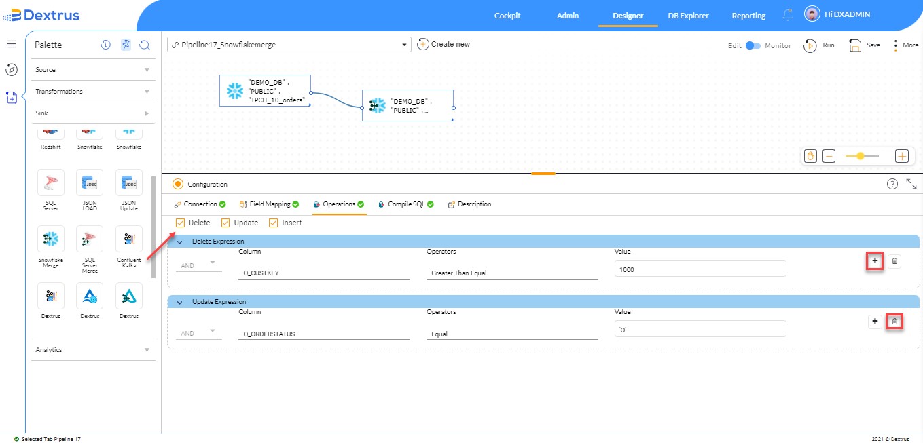Adjust the canvas zoom slider handle
This screenshot has height=443, width=923.
click(x=861, y=156)
